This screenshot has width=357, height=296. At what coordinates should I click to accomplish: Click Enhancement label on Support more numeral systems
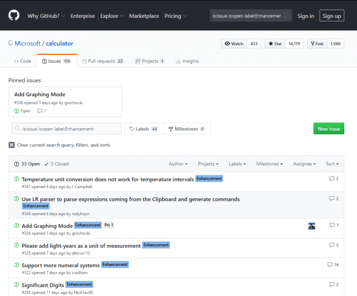115,264
